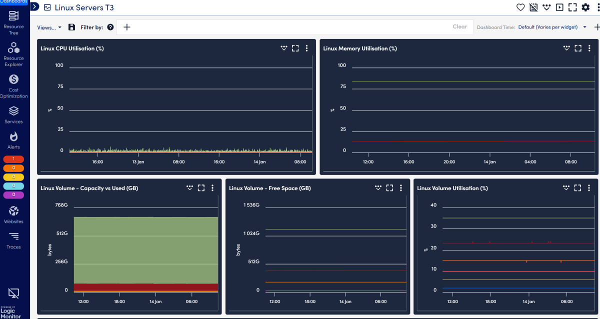Open Linux CPU Utilisation widget options menu
Image resolution: width=600 pixels, height=319 pixels.
307,48
